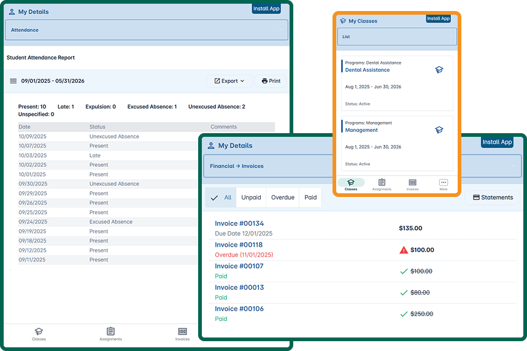Screen dimensions: 527x351
Task: Filter invoices by Overdue
Action: coord(283,198)
